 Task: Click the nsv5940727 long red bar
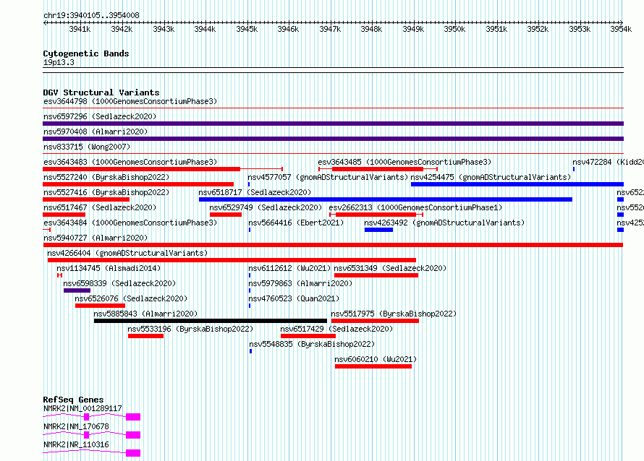tap(333, 245)
